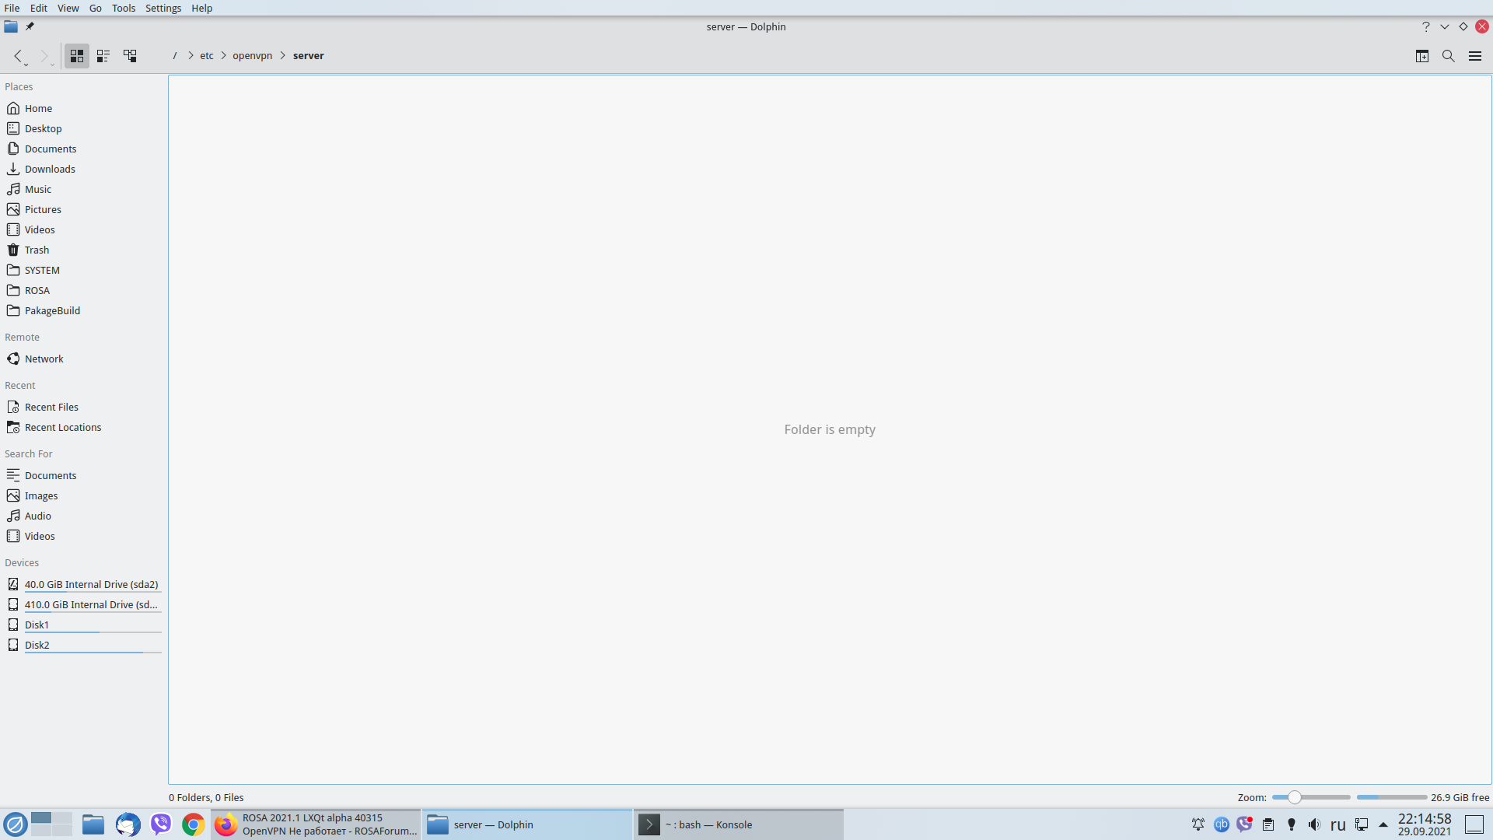Click the Viber icon in the taskbar
1493x840 pixels.
(160, 824)
